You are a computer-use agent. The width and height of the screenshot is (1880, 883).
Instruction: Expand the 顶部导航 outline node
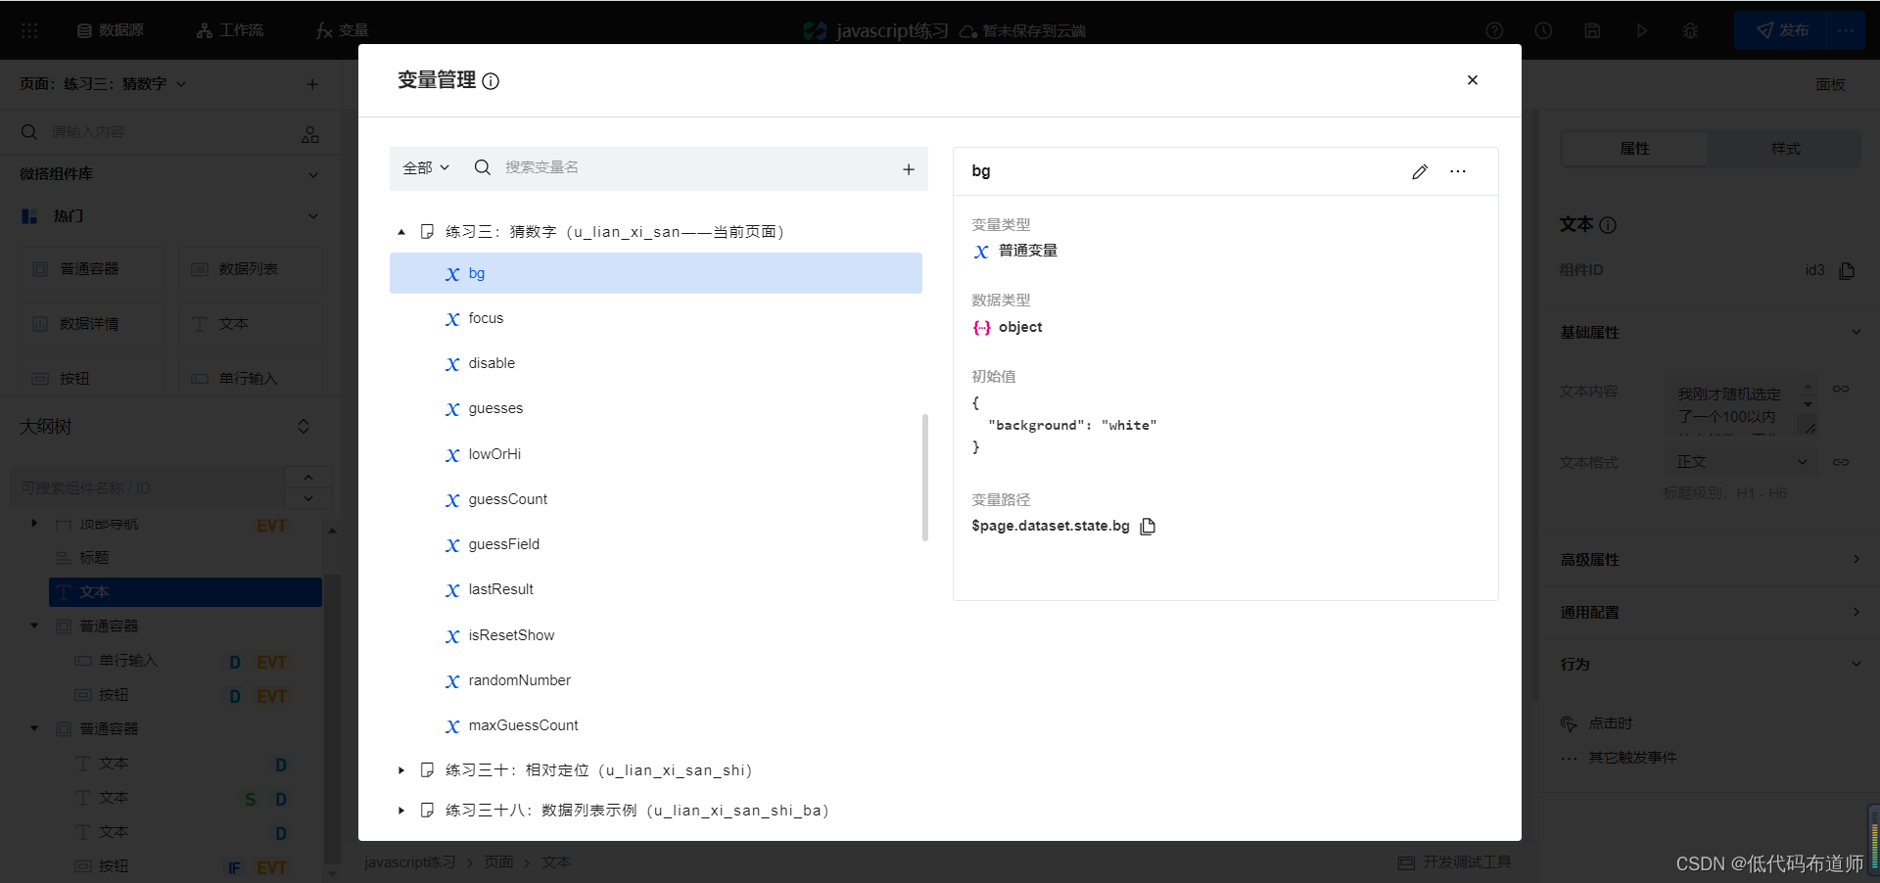click(34, 524)
